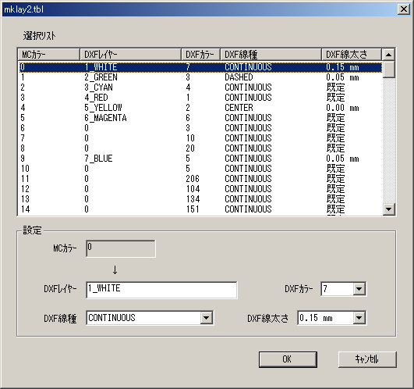414x389 pixels.
Task: Open the DXFカラー dropdown arrow
Action: click(359, 289)
